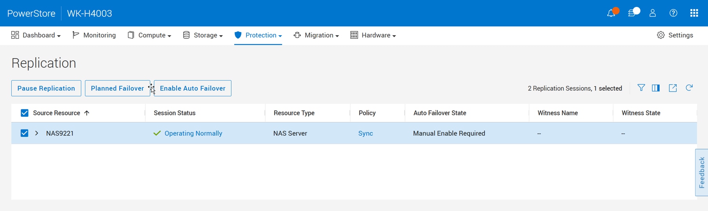This screenshot has width=708, height=211.
Task: Open the Operating Normally status link
Action: (x=193, y=133)
